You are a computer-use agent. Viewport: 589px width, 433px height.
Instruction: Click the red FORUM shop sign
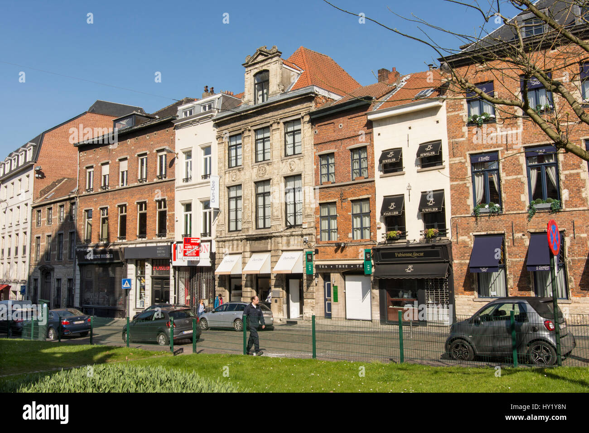[x=161, y=267]
